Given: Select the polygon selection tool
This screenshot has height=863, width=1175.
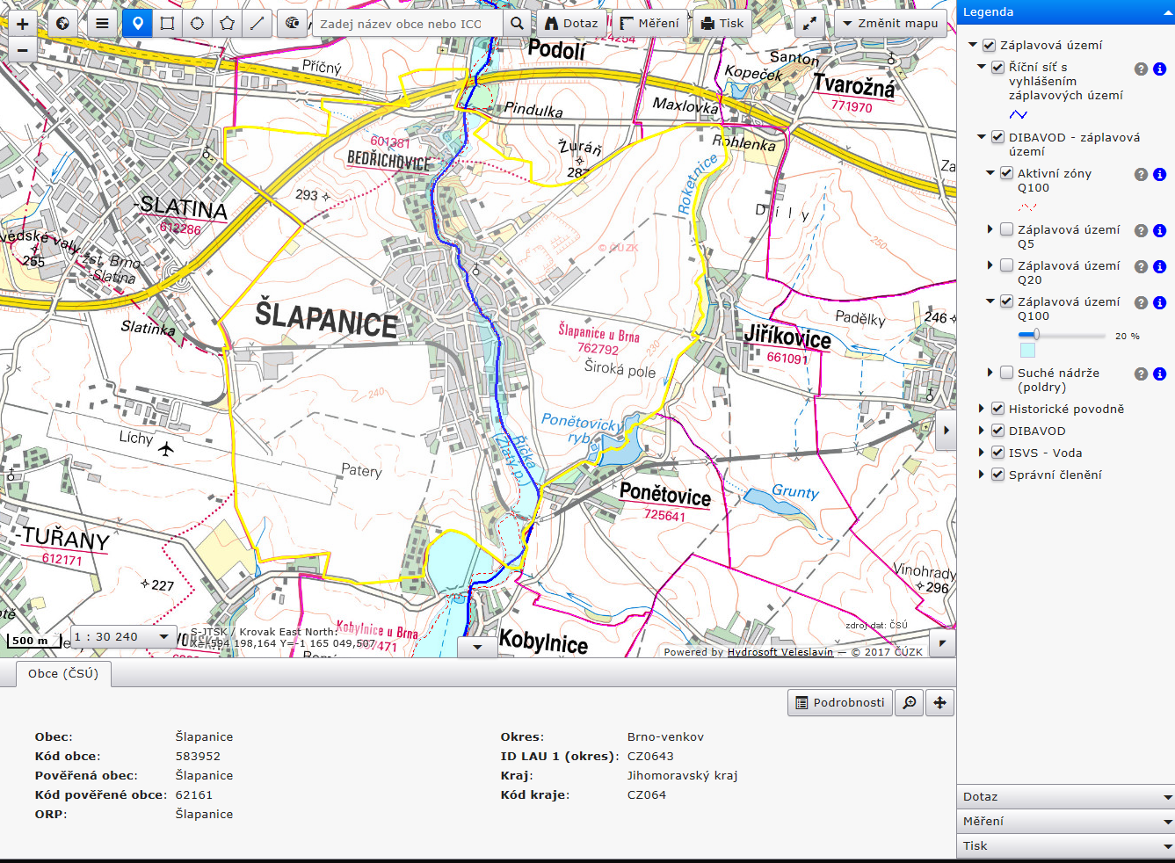Looking at the screenshot, I should coord(227,24).
